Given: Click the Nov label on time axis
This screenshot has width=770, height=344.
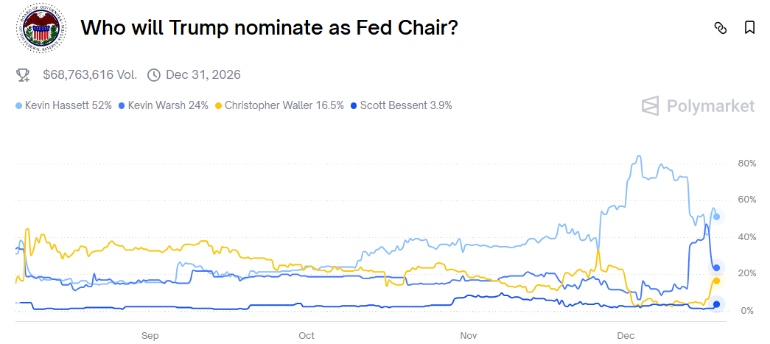Looking at the screenshot, I should (469, 336).
